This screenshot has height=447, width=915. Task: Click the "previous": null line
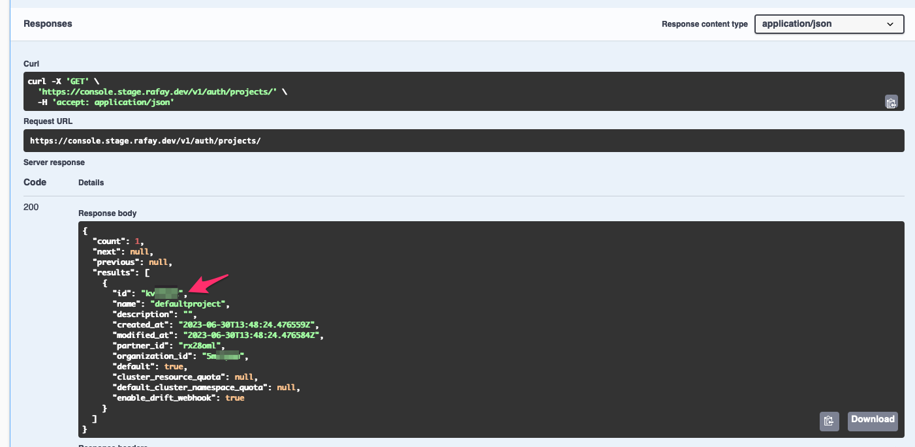pos(132,262)
